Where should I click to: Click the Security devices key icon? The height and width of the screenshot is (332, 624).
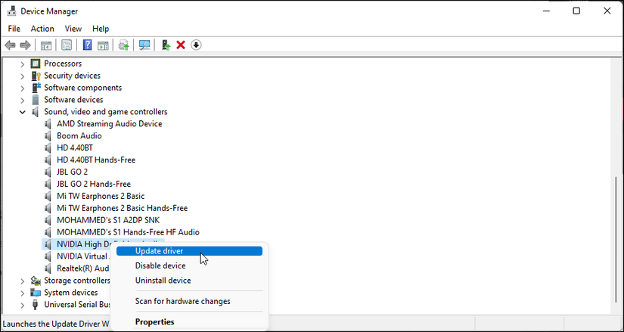(x=36, y=76)
